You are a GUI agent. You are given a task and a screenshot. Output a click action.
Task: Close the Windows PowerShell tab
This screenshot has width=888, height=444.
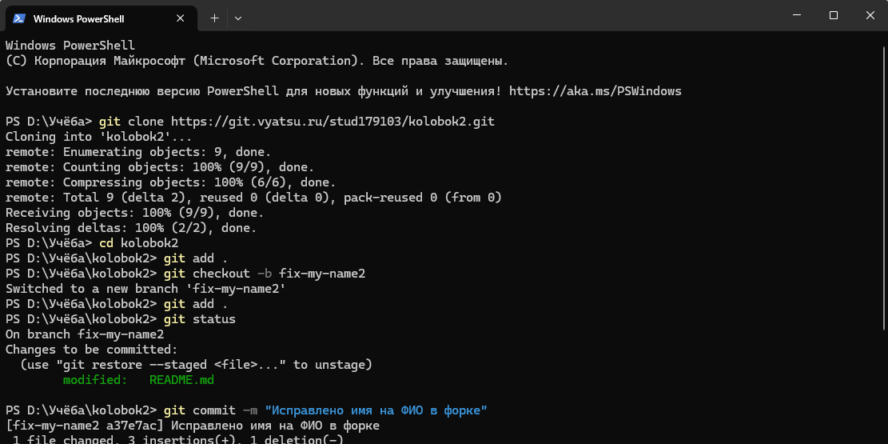click(183, 18)
